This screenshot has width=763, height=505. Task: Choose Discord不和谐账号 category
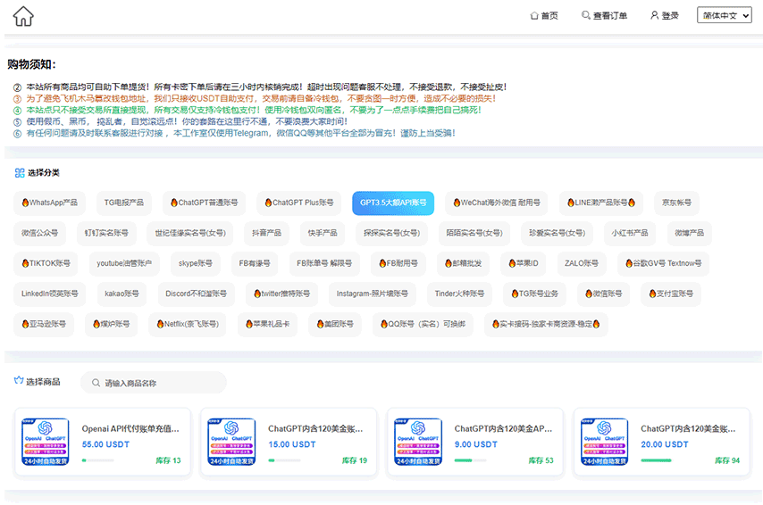point(196,294)
